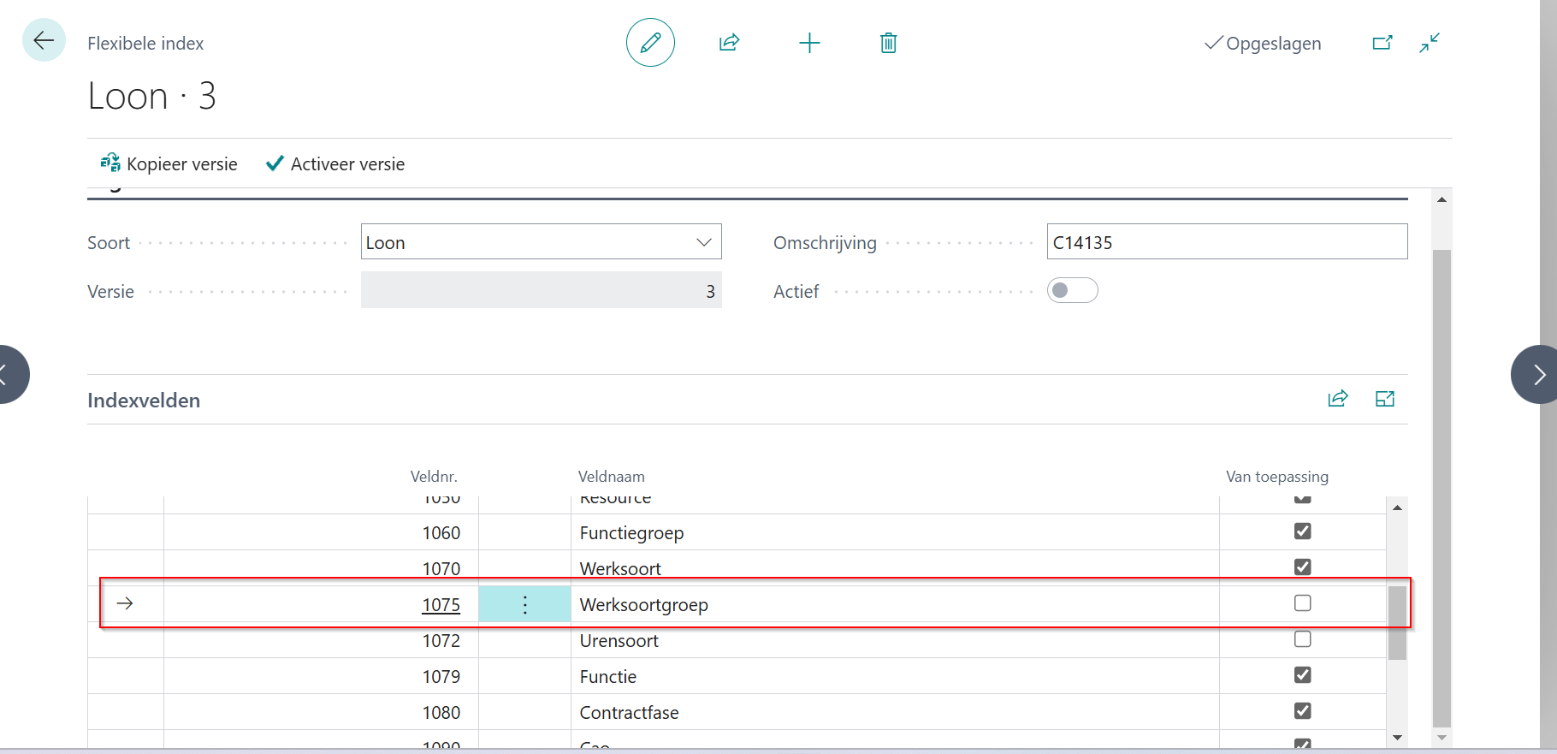Click the back arrow button

[x=44, y=40]
